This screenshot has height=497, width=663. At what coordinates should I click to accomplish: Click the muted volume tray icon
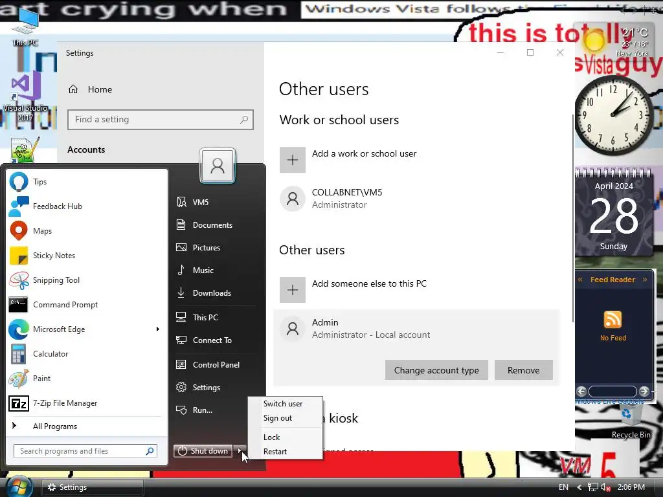(x=605, y=487)
